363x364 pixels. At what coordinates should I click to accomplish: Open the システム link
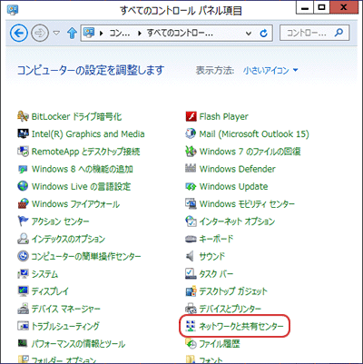click(x=44, y=274)
